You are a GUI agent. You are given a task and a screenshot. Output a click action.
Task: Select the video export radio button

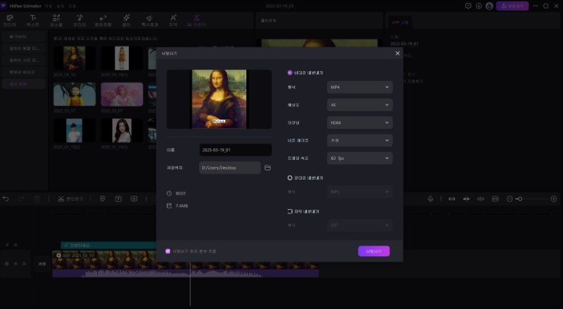click(290, 72)
